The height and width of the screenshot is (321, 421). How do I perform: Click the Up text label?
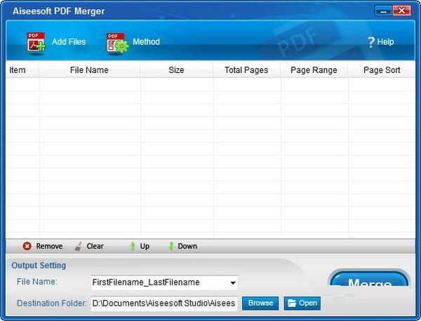145,247
